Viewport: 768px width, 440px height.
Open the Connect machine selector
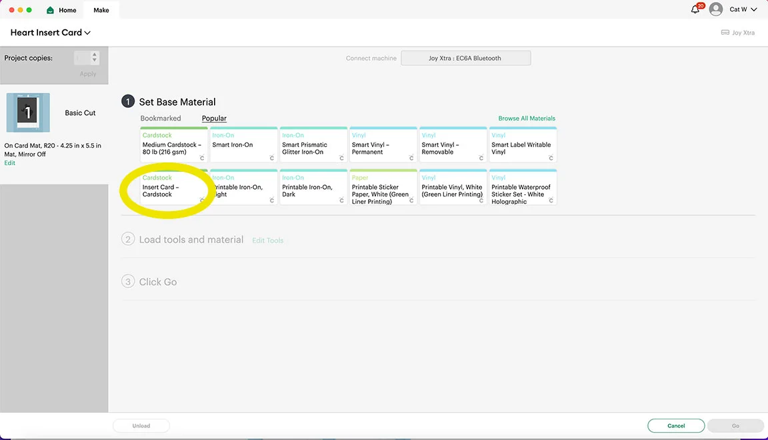466,58
